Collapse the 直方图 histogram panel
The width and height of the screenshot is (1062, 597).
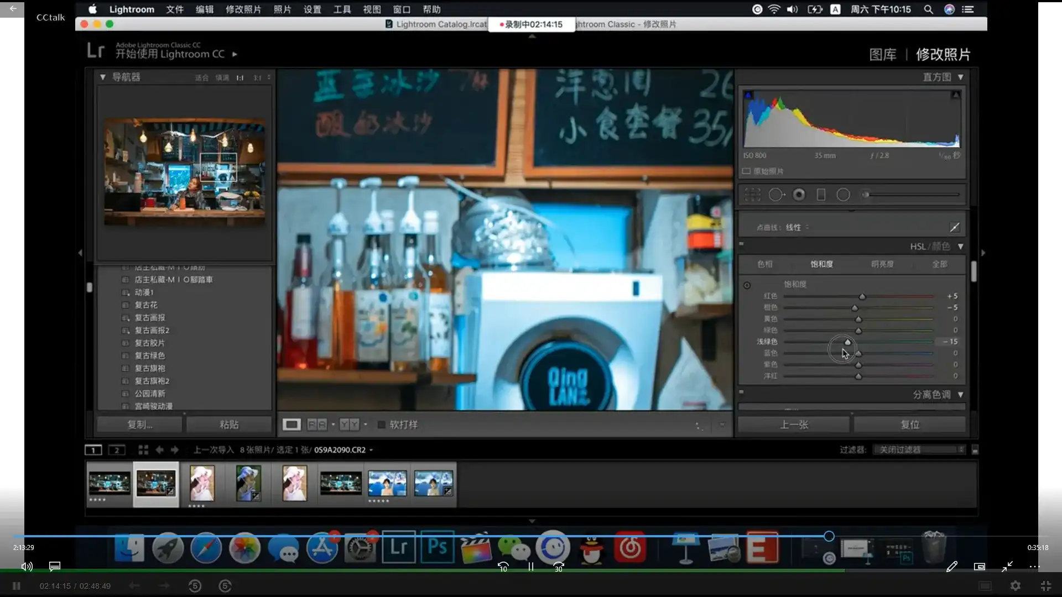pos(961,77)
